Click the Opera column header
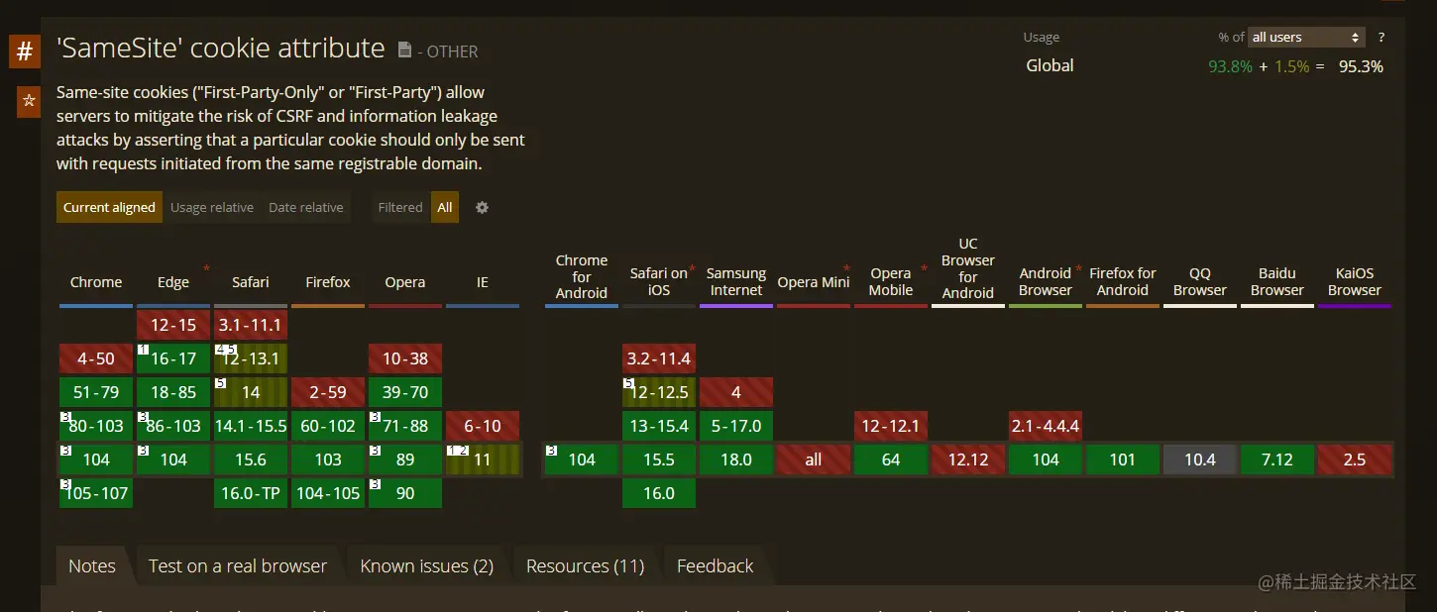 (x=405, y=282)
